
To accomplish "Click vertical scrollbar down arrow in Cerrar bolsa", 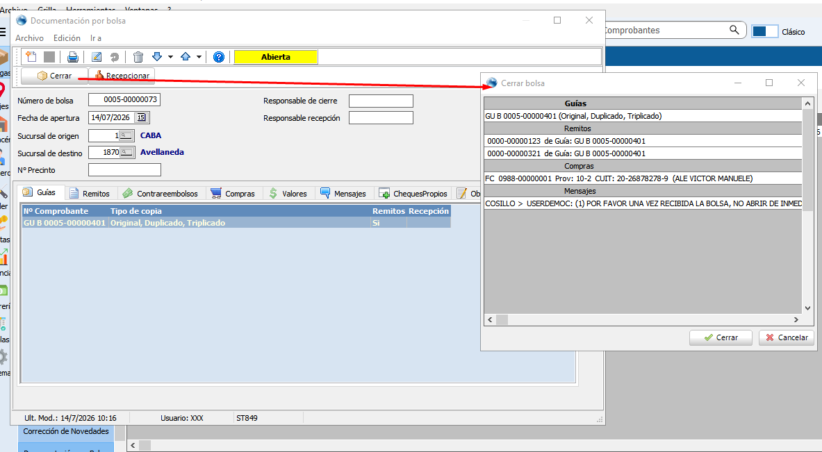I will (808, 308).
